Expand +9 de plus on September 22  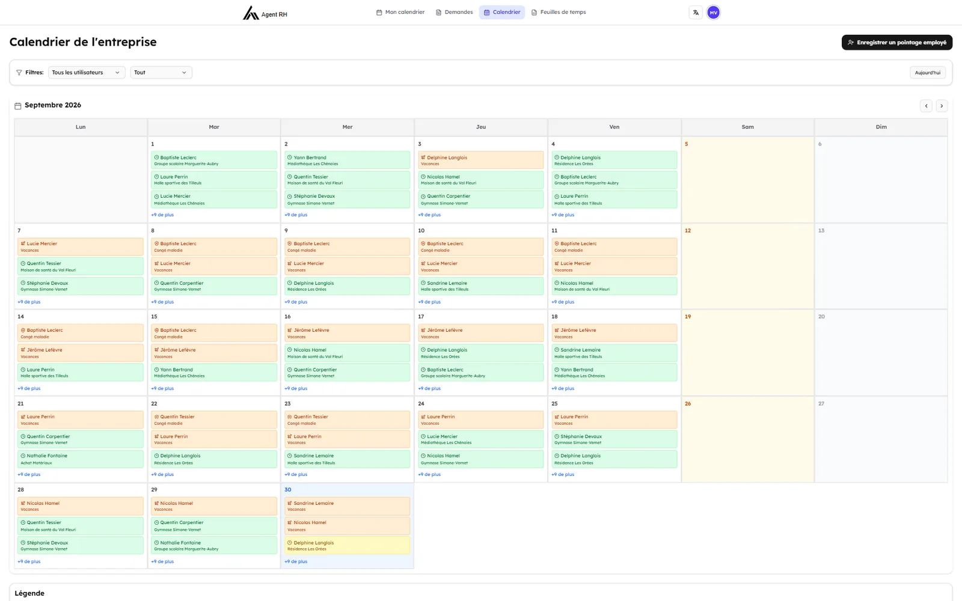pos(162,475)
